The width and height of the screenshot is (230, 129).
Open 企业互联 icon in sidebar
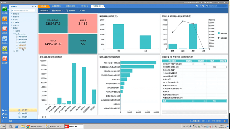pos(5,59)
